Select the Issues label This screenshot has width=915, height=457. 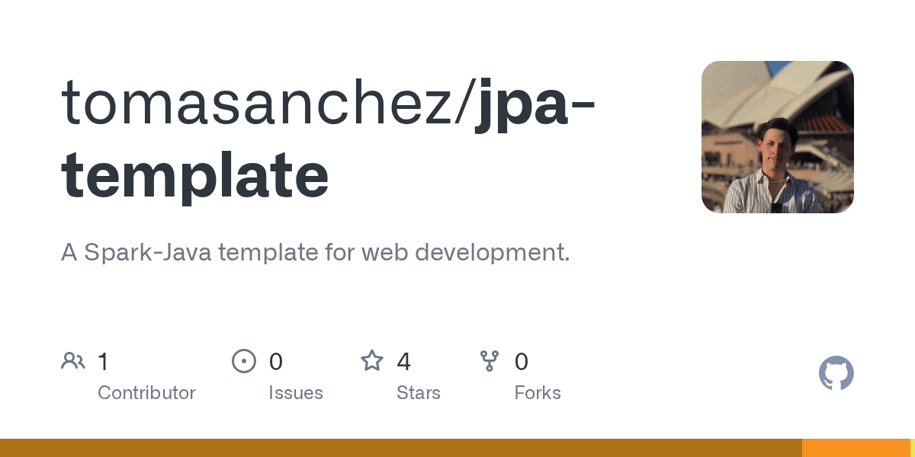tap(296, 393)
